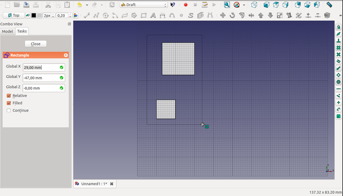The image size is (343, 196).
Task: Click the refresh recompute icon
Action: pos(112,5)
